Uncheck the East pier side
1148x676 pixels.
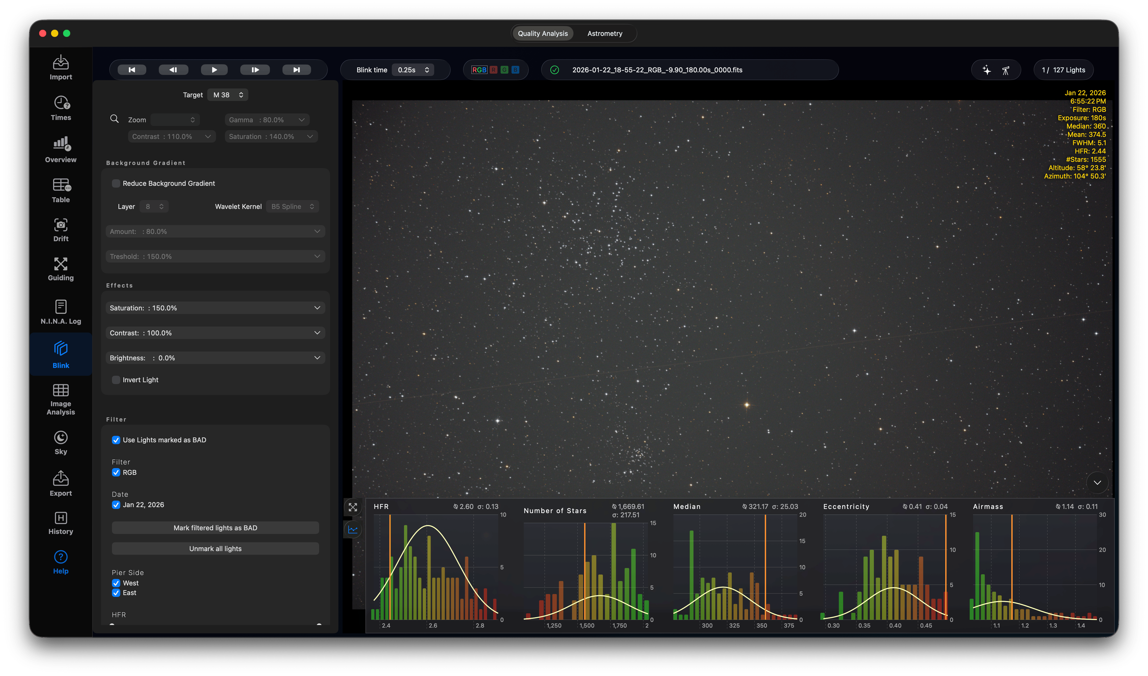116,592
